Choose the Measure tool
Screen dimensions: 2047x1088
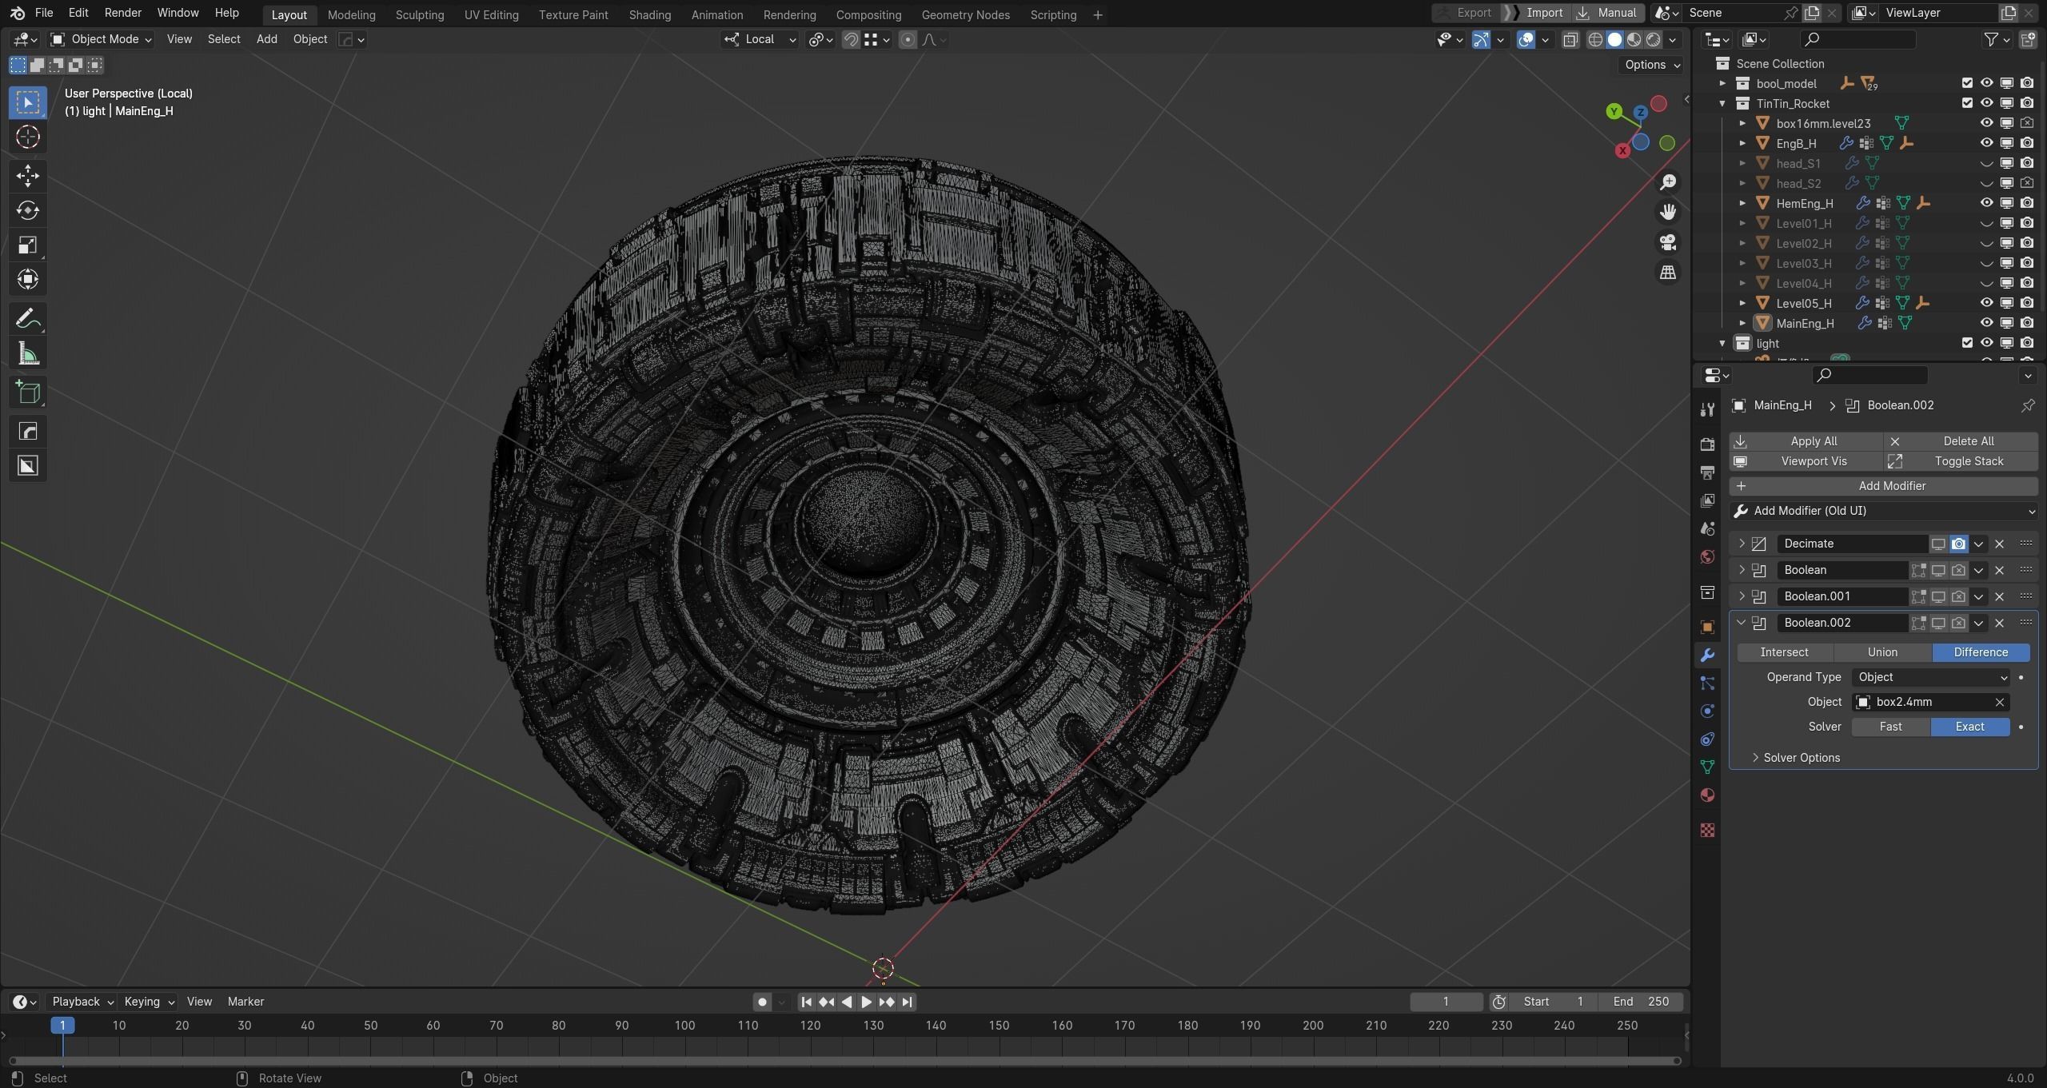point(27,354)
